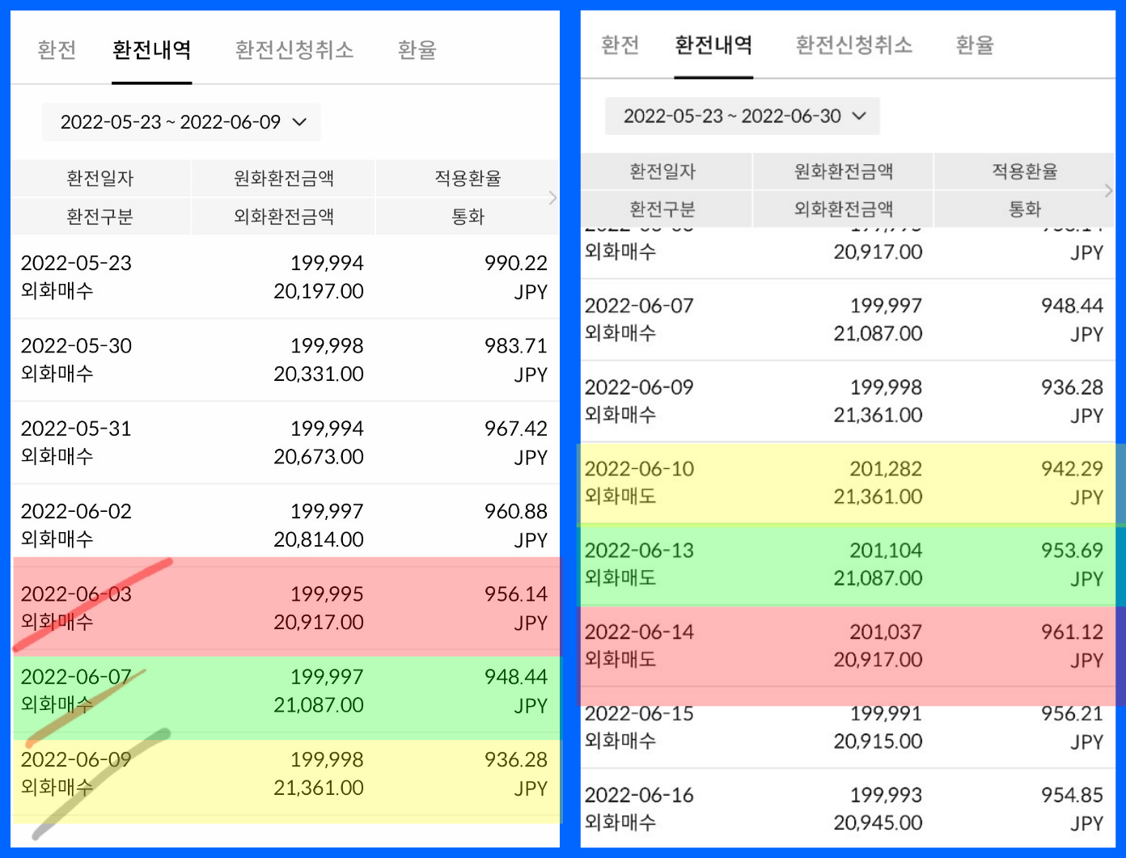Image resolution: width=1126 pixels, height=858 pixels.
Task: Open the 환전신청취소 tab in left panel
Action: tap(293, 49)
